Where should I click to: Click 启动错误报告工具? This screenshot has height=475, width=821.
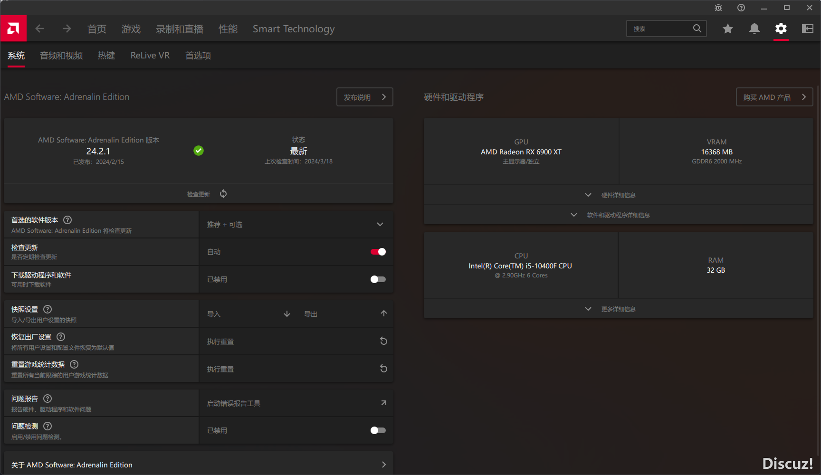click(x=234, y=403)
